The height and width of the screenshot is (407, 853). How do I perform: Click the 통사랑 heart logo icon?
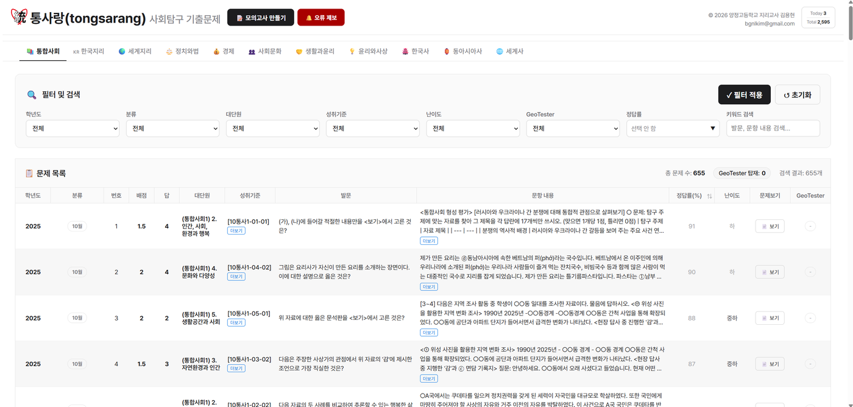(x=19, y=17)
